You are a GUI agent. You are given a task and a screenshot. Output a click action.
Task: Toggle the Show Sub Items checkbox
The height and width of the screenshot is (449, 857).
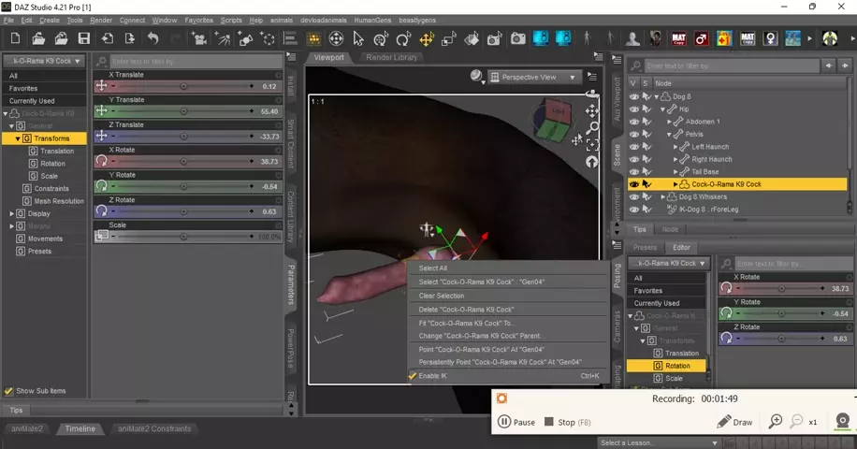[x=9, y=391]
